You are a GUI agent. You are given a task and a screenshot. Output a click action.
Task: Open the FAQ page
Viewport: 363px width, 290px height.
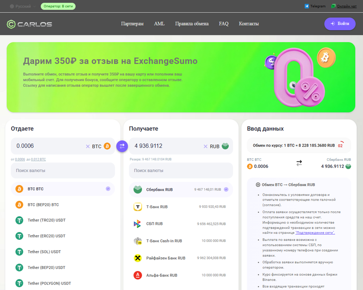[x=224, y=24]
